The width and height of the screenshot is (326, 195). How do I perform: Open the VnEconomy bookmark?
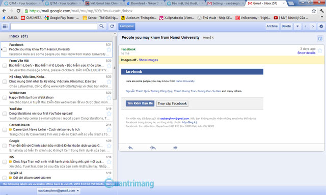253,18
